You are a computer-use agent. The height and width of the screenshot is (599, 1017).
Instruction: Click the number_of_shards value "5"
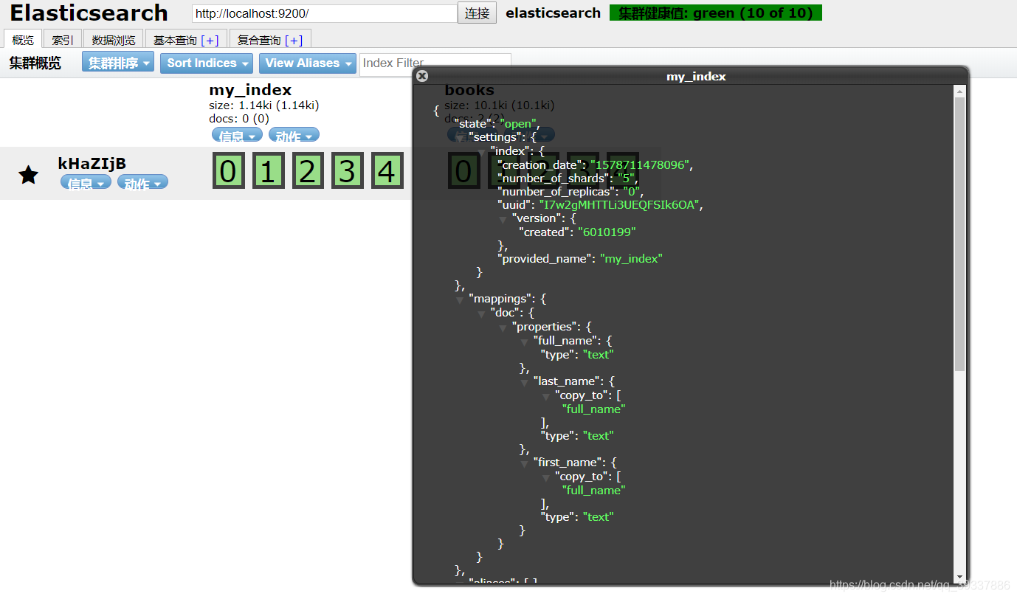click(627, 179)
